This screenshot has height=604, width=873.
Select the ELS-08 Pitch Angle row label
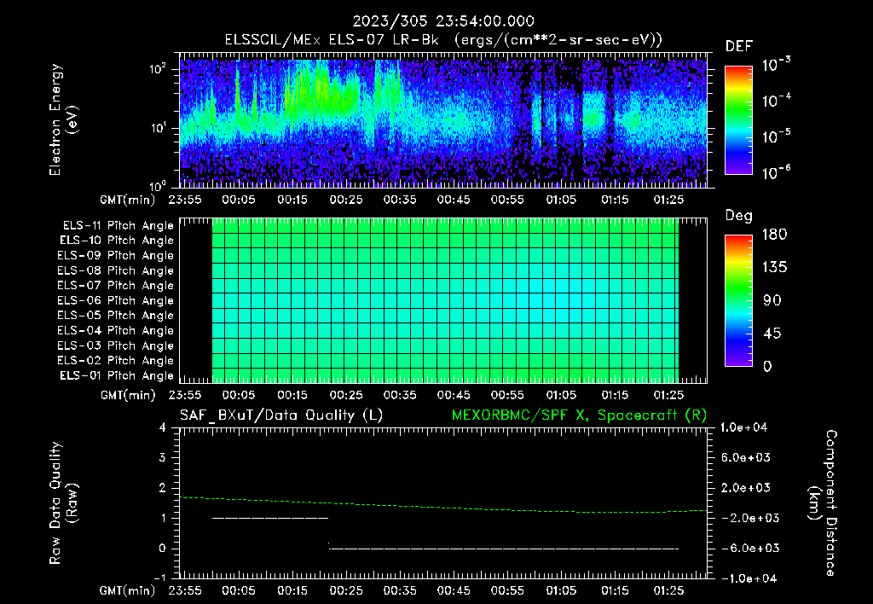(x=116, y=270)
